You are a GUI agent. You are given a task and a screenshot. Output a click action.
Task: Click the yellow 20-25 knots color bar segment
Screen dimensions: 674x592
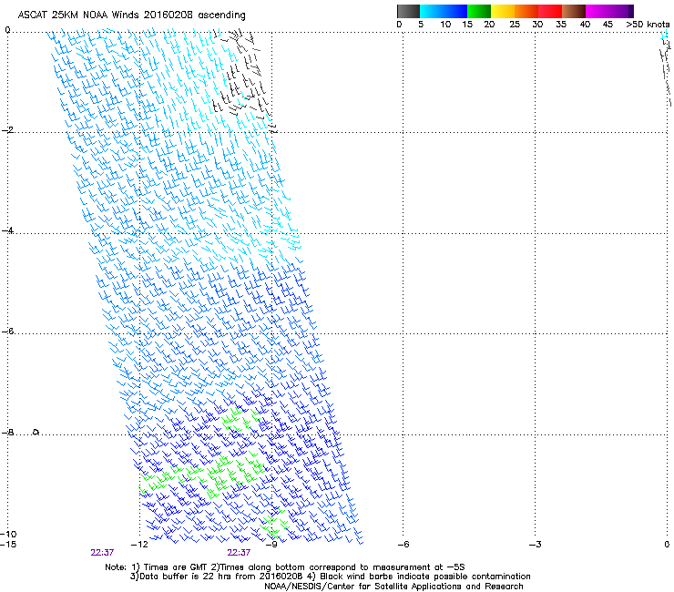pyautogui.click(x=503, y=11)
